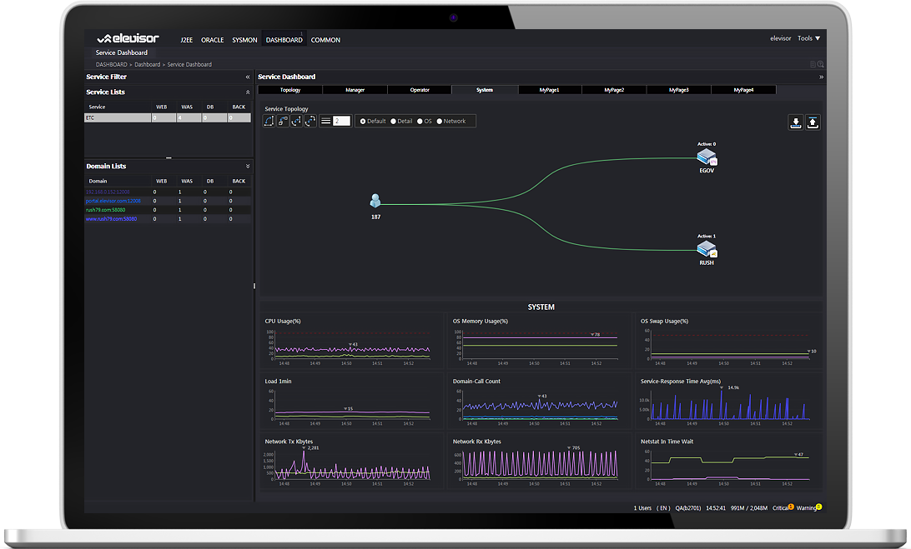Click the 991M / 2,048M memory status

[x=749, y=508]
